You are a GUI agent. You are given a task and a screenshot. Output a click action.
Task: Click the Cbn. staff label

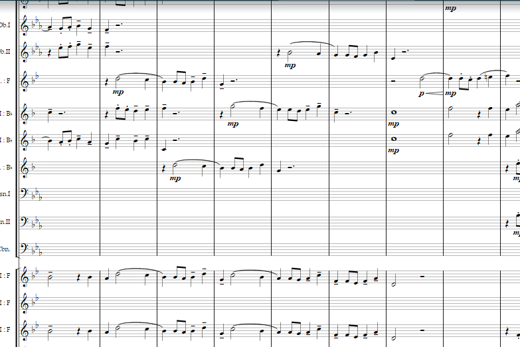click(5, 249)
